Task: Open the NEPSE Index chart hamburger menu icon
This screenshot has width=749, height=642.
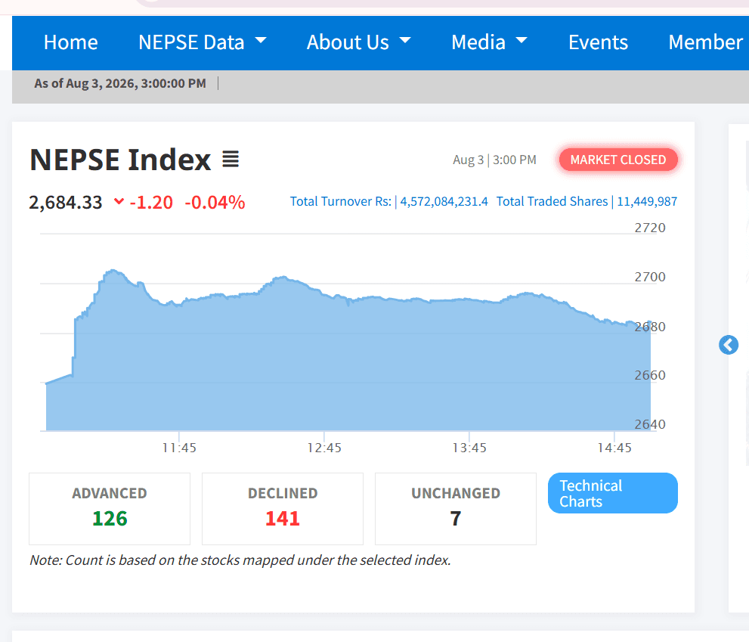Action: click(231, 160)
